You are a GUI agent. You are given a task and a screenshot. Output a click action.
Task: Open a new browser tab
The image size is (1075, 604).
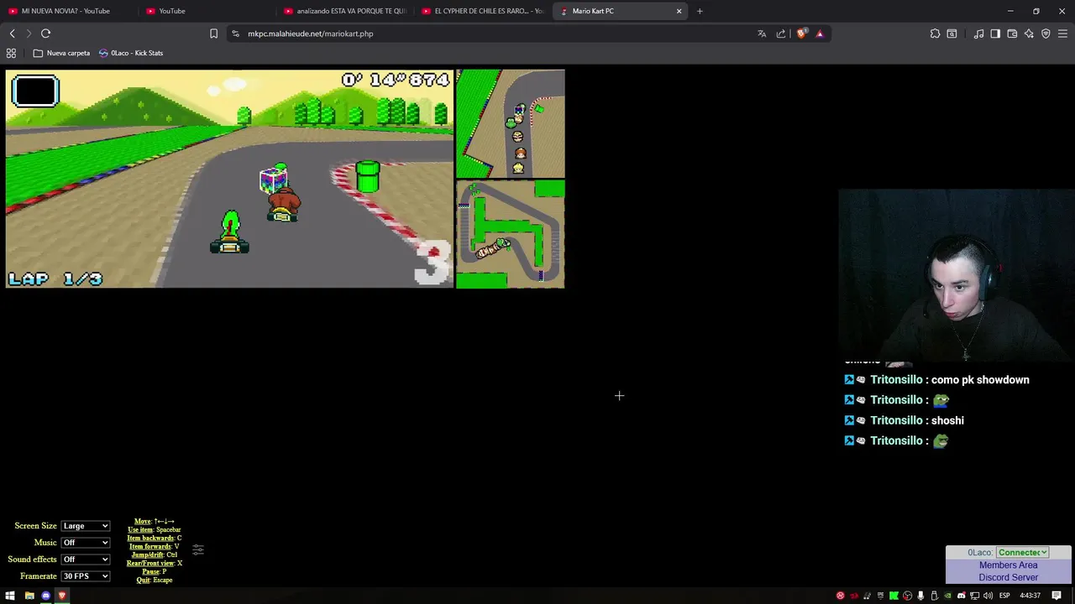pos(700,11)
